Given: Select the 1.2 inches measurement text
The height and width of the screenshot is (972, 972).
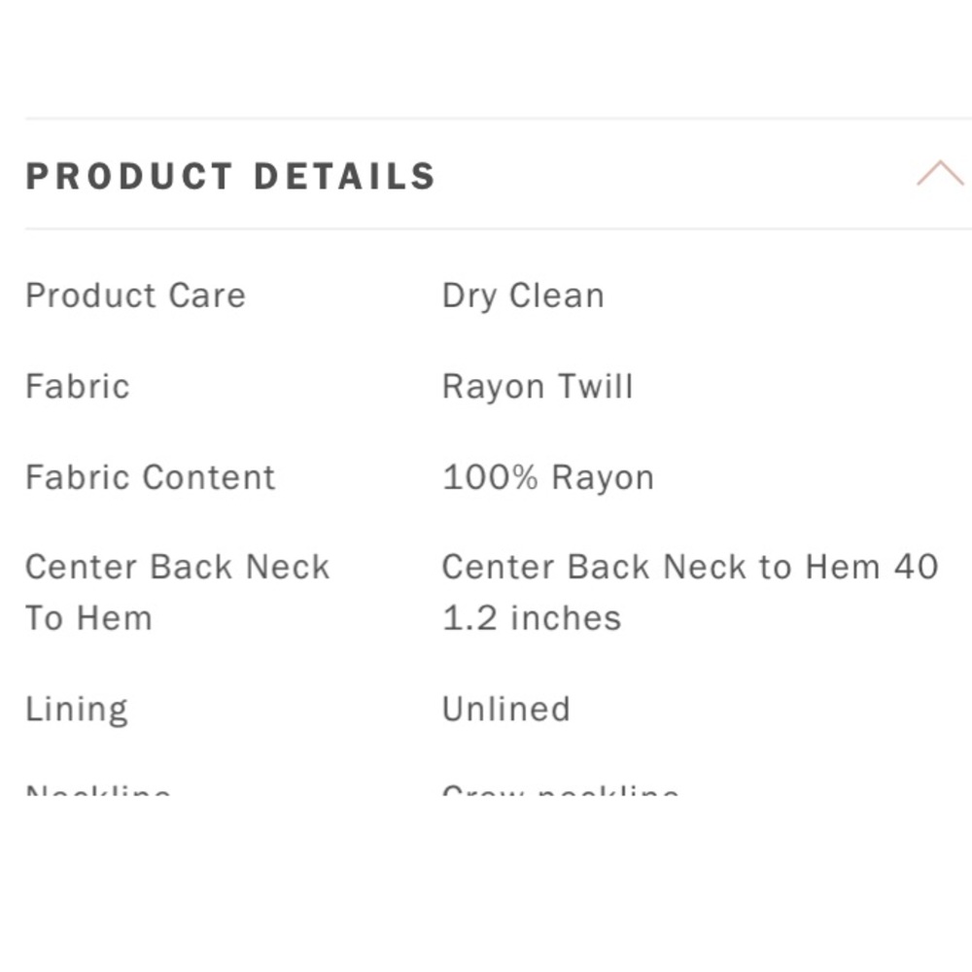Looking at the screenshot, I should click(x=532, y=618).
